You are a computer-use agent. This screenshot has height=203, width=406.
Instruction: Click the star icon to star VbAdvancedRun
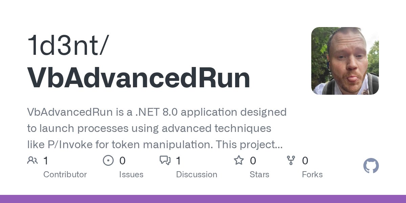click(x=239, y=160)
